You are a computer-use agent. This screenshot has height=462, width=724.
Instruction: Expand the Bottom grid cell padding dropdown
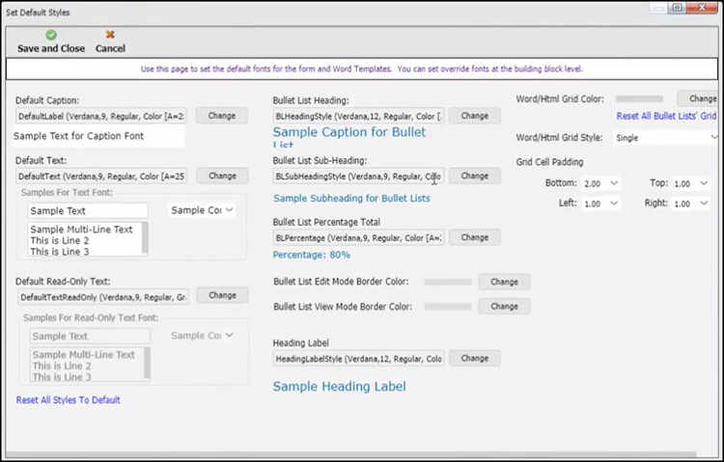[x=614, y=183]
